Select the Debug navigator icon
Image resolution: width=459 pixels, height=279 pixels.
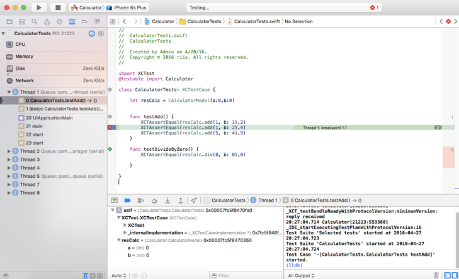tap(72, 21)
